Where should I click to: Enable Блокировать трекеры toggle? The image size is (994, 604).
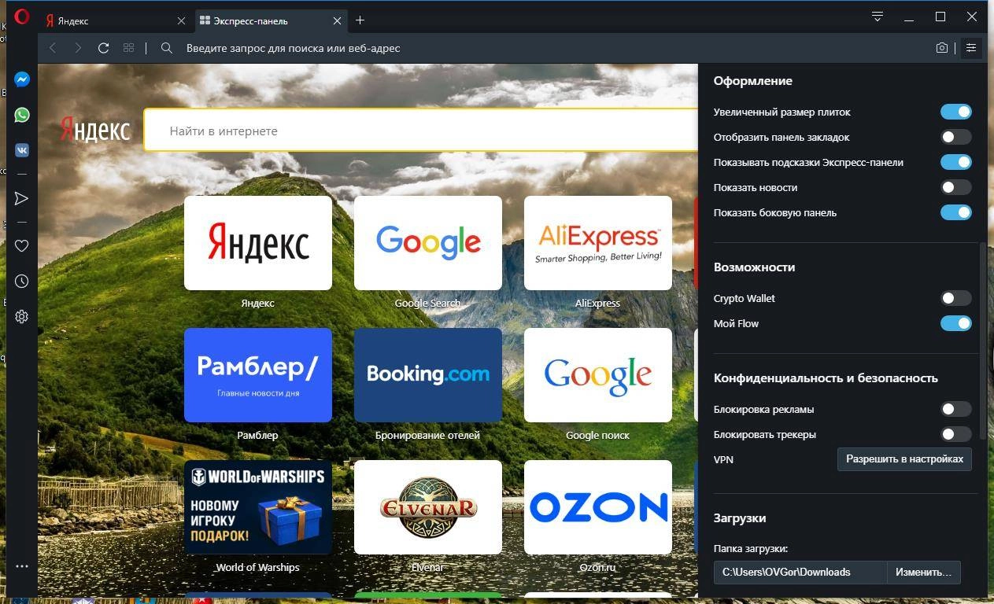(956, 434)
